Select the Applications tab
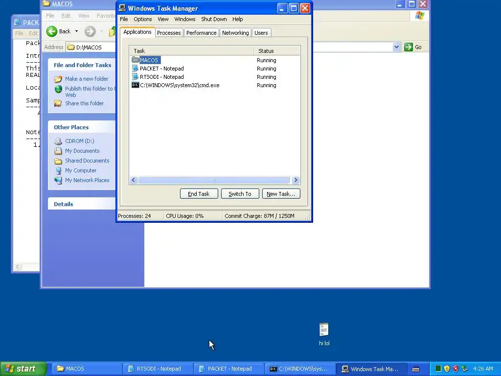This screenshot has width=501, height=376. [x=137, y=32]
